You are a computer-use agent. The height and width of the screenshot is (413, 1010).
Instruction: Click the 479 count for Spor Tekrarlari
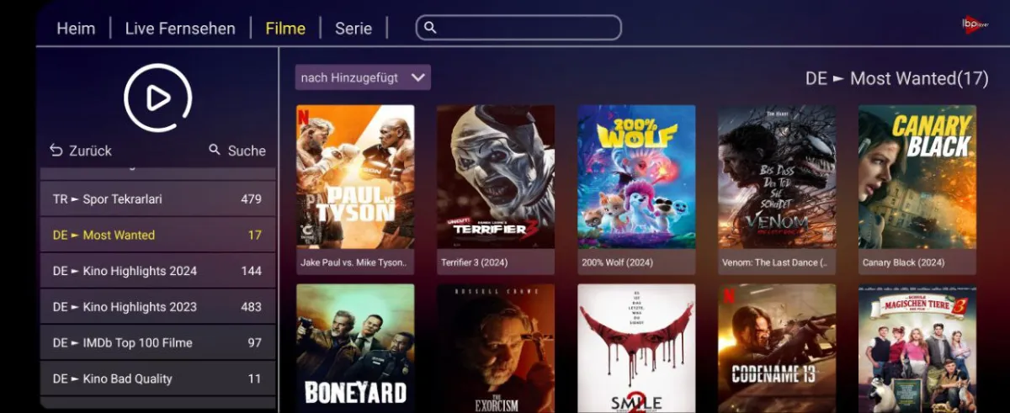click(x=251, y=199)
